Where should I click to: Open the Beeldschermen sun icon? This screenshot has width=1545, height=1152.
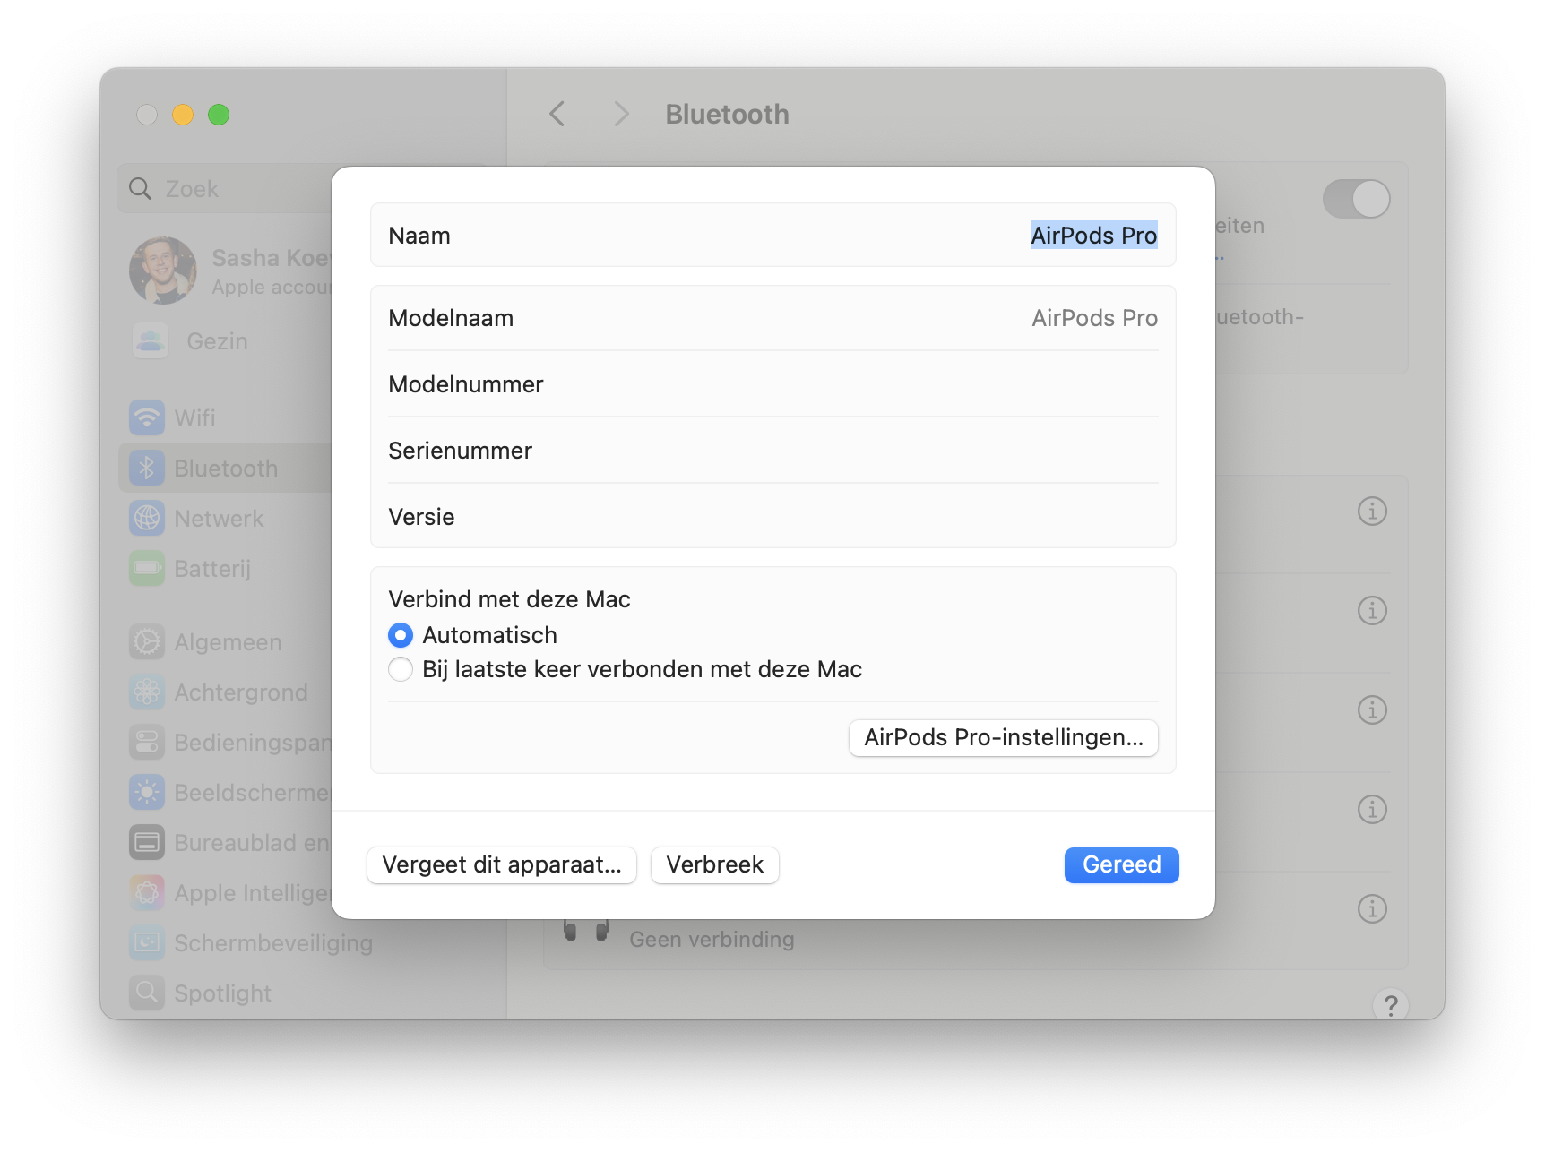click(x=147, y=792)
